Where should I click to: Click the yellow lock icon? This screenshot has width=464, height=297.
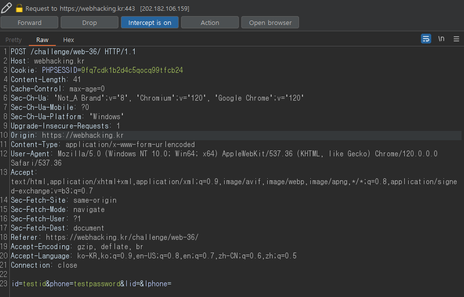[x=19, y=8]
